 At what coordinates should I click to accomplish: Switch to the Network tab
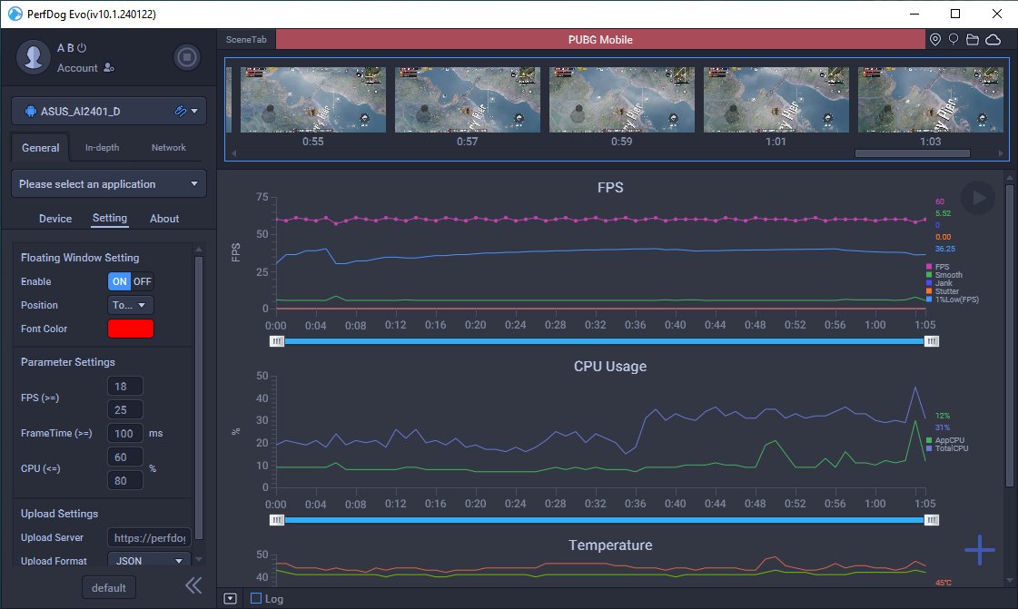pos(169,148)
